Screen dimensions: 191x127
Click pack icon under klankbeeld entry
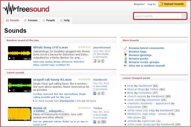(99, 93)
